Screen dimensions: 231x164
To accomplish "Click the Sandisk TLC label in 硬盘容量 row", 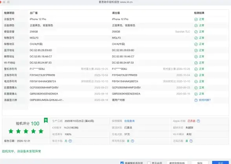I will tap(183, 32).
